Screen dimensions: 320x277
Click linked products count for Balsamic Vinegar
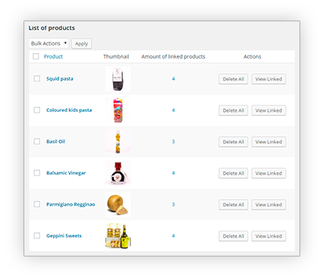click(174, 173)
